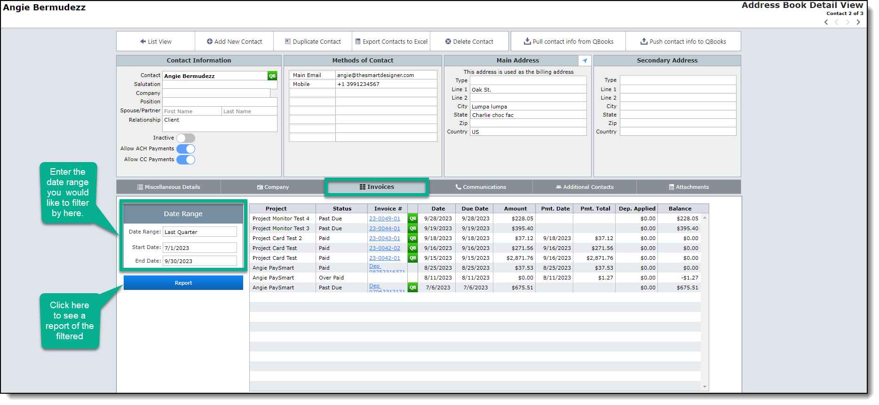Click the Duplicate Contact icon
This screenshot has width=879, height=405.
click(288, 42)
